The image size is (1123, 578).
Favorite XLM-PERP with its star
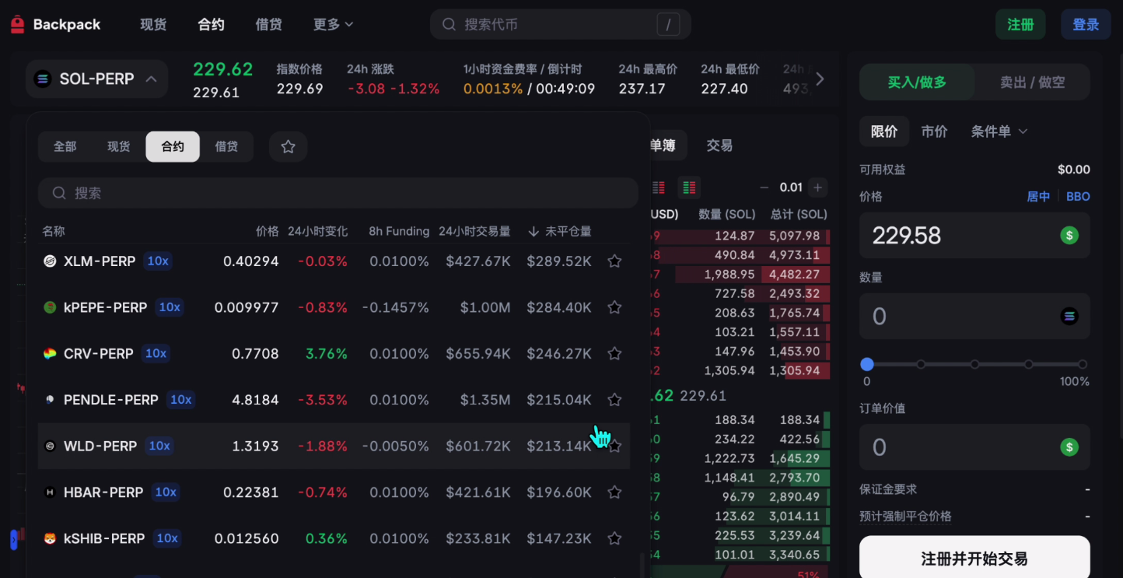(614, 261)
